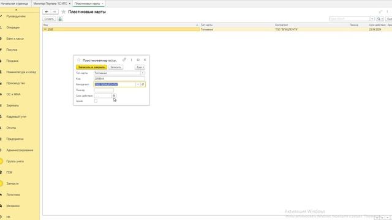Screen dimensions: 392x220
Task: Open Руководителю section in sidebar
Action: pyautogui.click(x=16, y=16)
